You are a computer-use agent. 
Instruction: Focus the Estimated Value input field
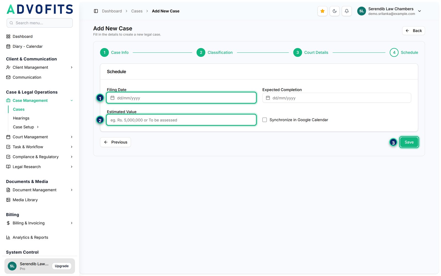pyautogui.click(x=181, y=120)
